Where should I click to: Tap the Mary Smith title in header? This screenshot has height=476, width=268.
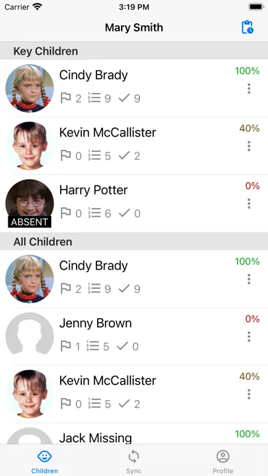[x=134, y=27]
